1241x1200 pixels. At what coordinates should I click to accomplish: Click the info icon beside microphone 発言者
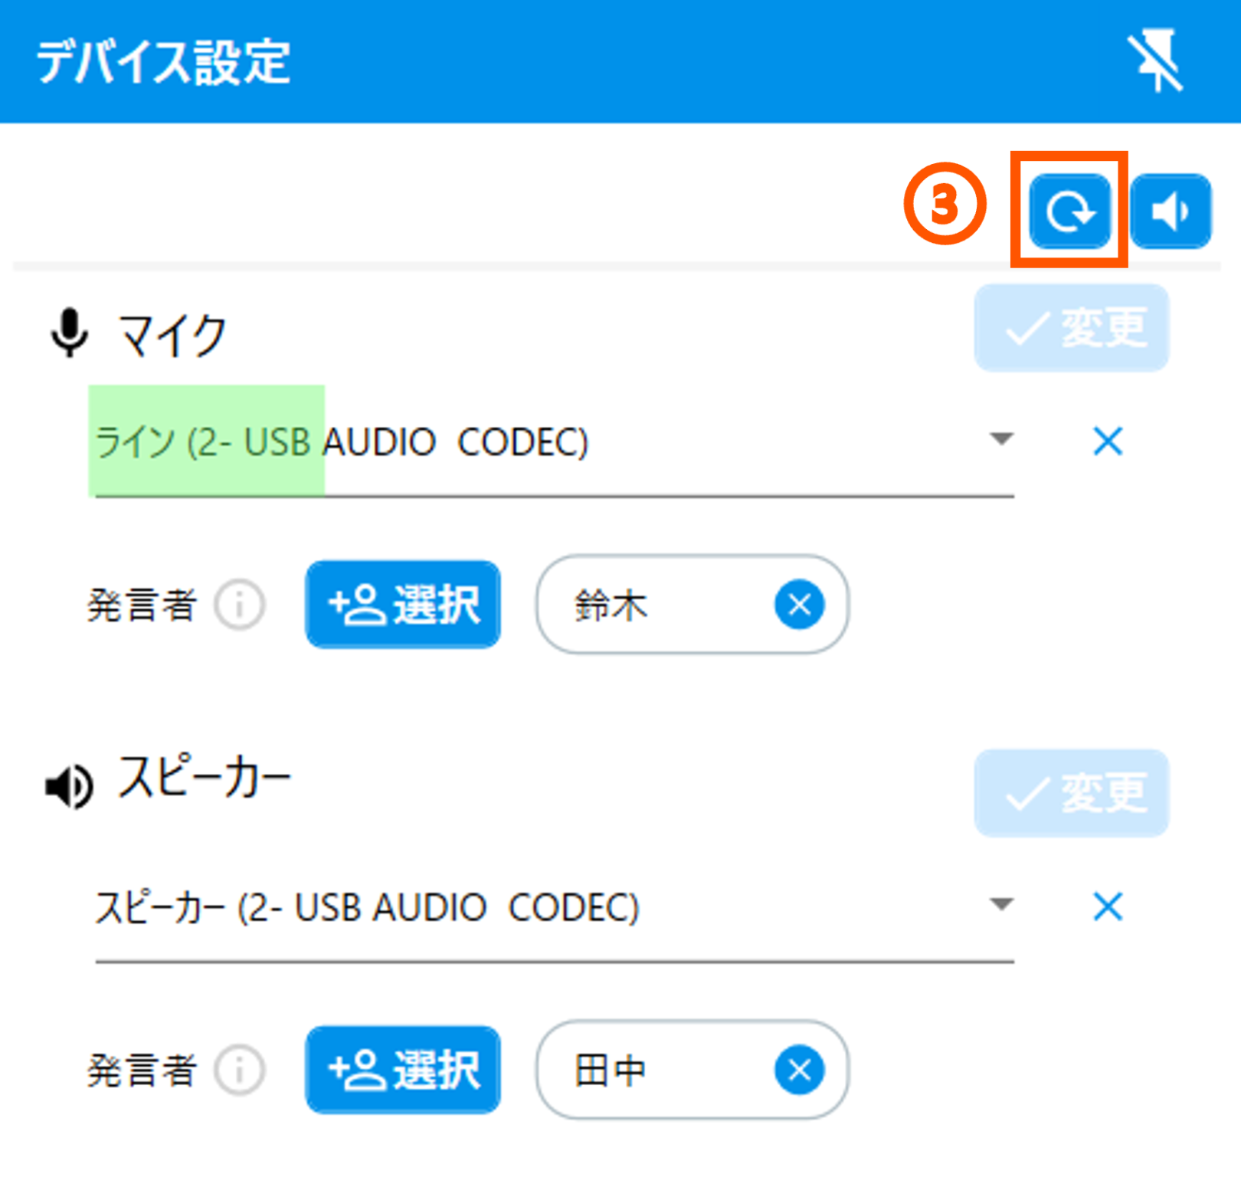coord(240,605)
